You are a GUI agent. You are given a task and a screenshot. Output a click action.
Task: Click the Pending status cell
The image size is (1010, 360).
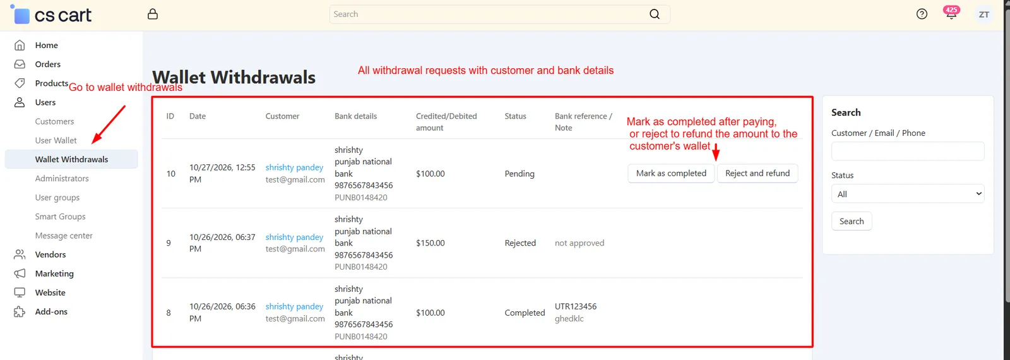[520, 174]
